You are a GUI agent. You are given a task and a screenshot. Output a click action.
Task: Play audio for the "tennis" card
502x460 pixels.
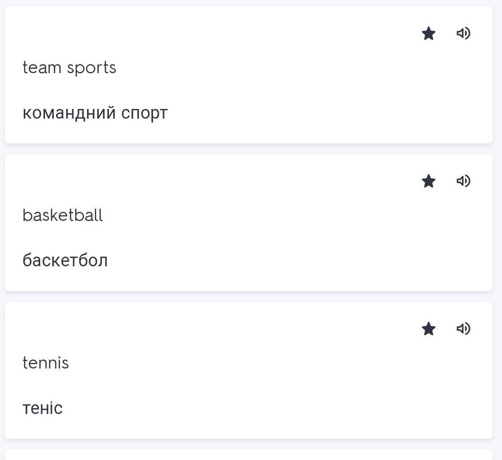tap(463, 329)
